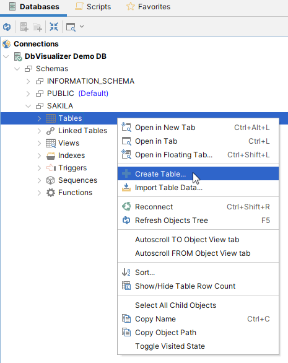This screenshot has height=363, width=288.
Task: Click the show objects filter toolbar icon
Action: click(x=71, y=27)
